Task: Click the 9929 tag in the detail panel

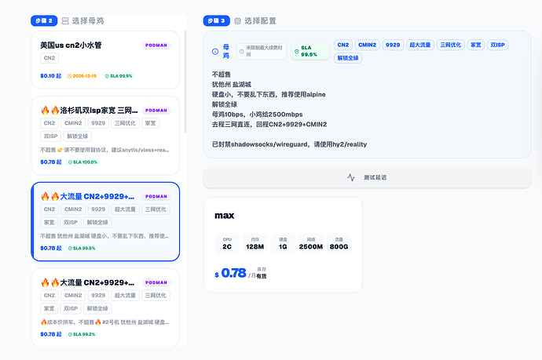Action: pyautogui.click(x=393, y=45)
